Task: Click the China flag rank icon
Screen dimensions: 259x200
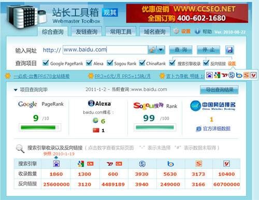Action: tap(96, 130)
